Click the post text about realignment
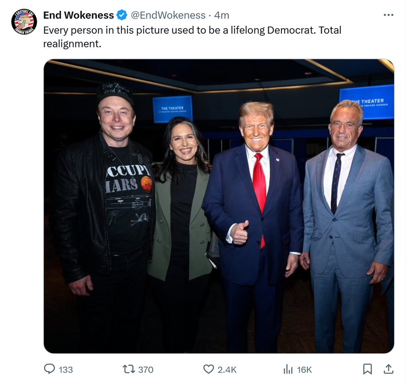 pos(192,36)
